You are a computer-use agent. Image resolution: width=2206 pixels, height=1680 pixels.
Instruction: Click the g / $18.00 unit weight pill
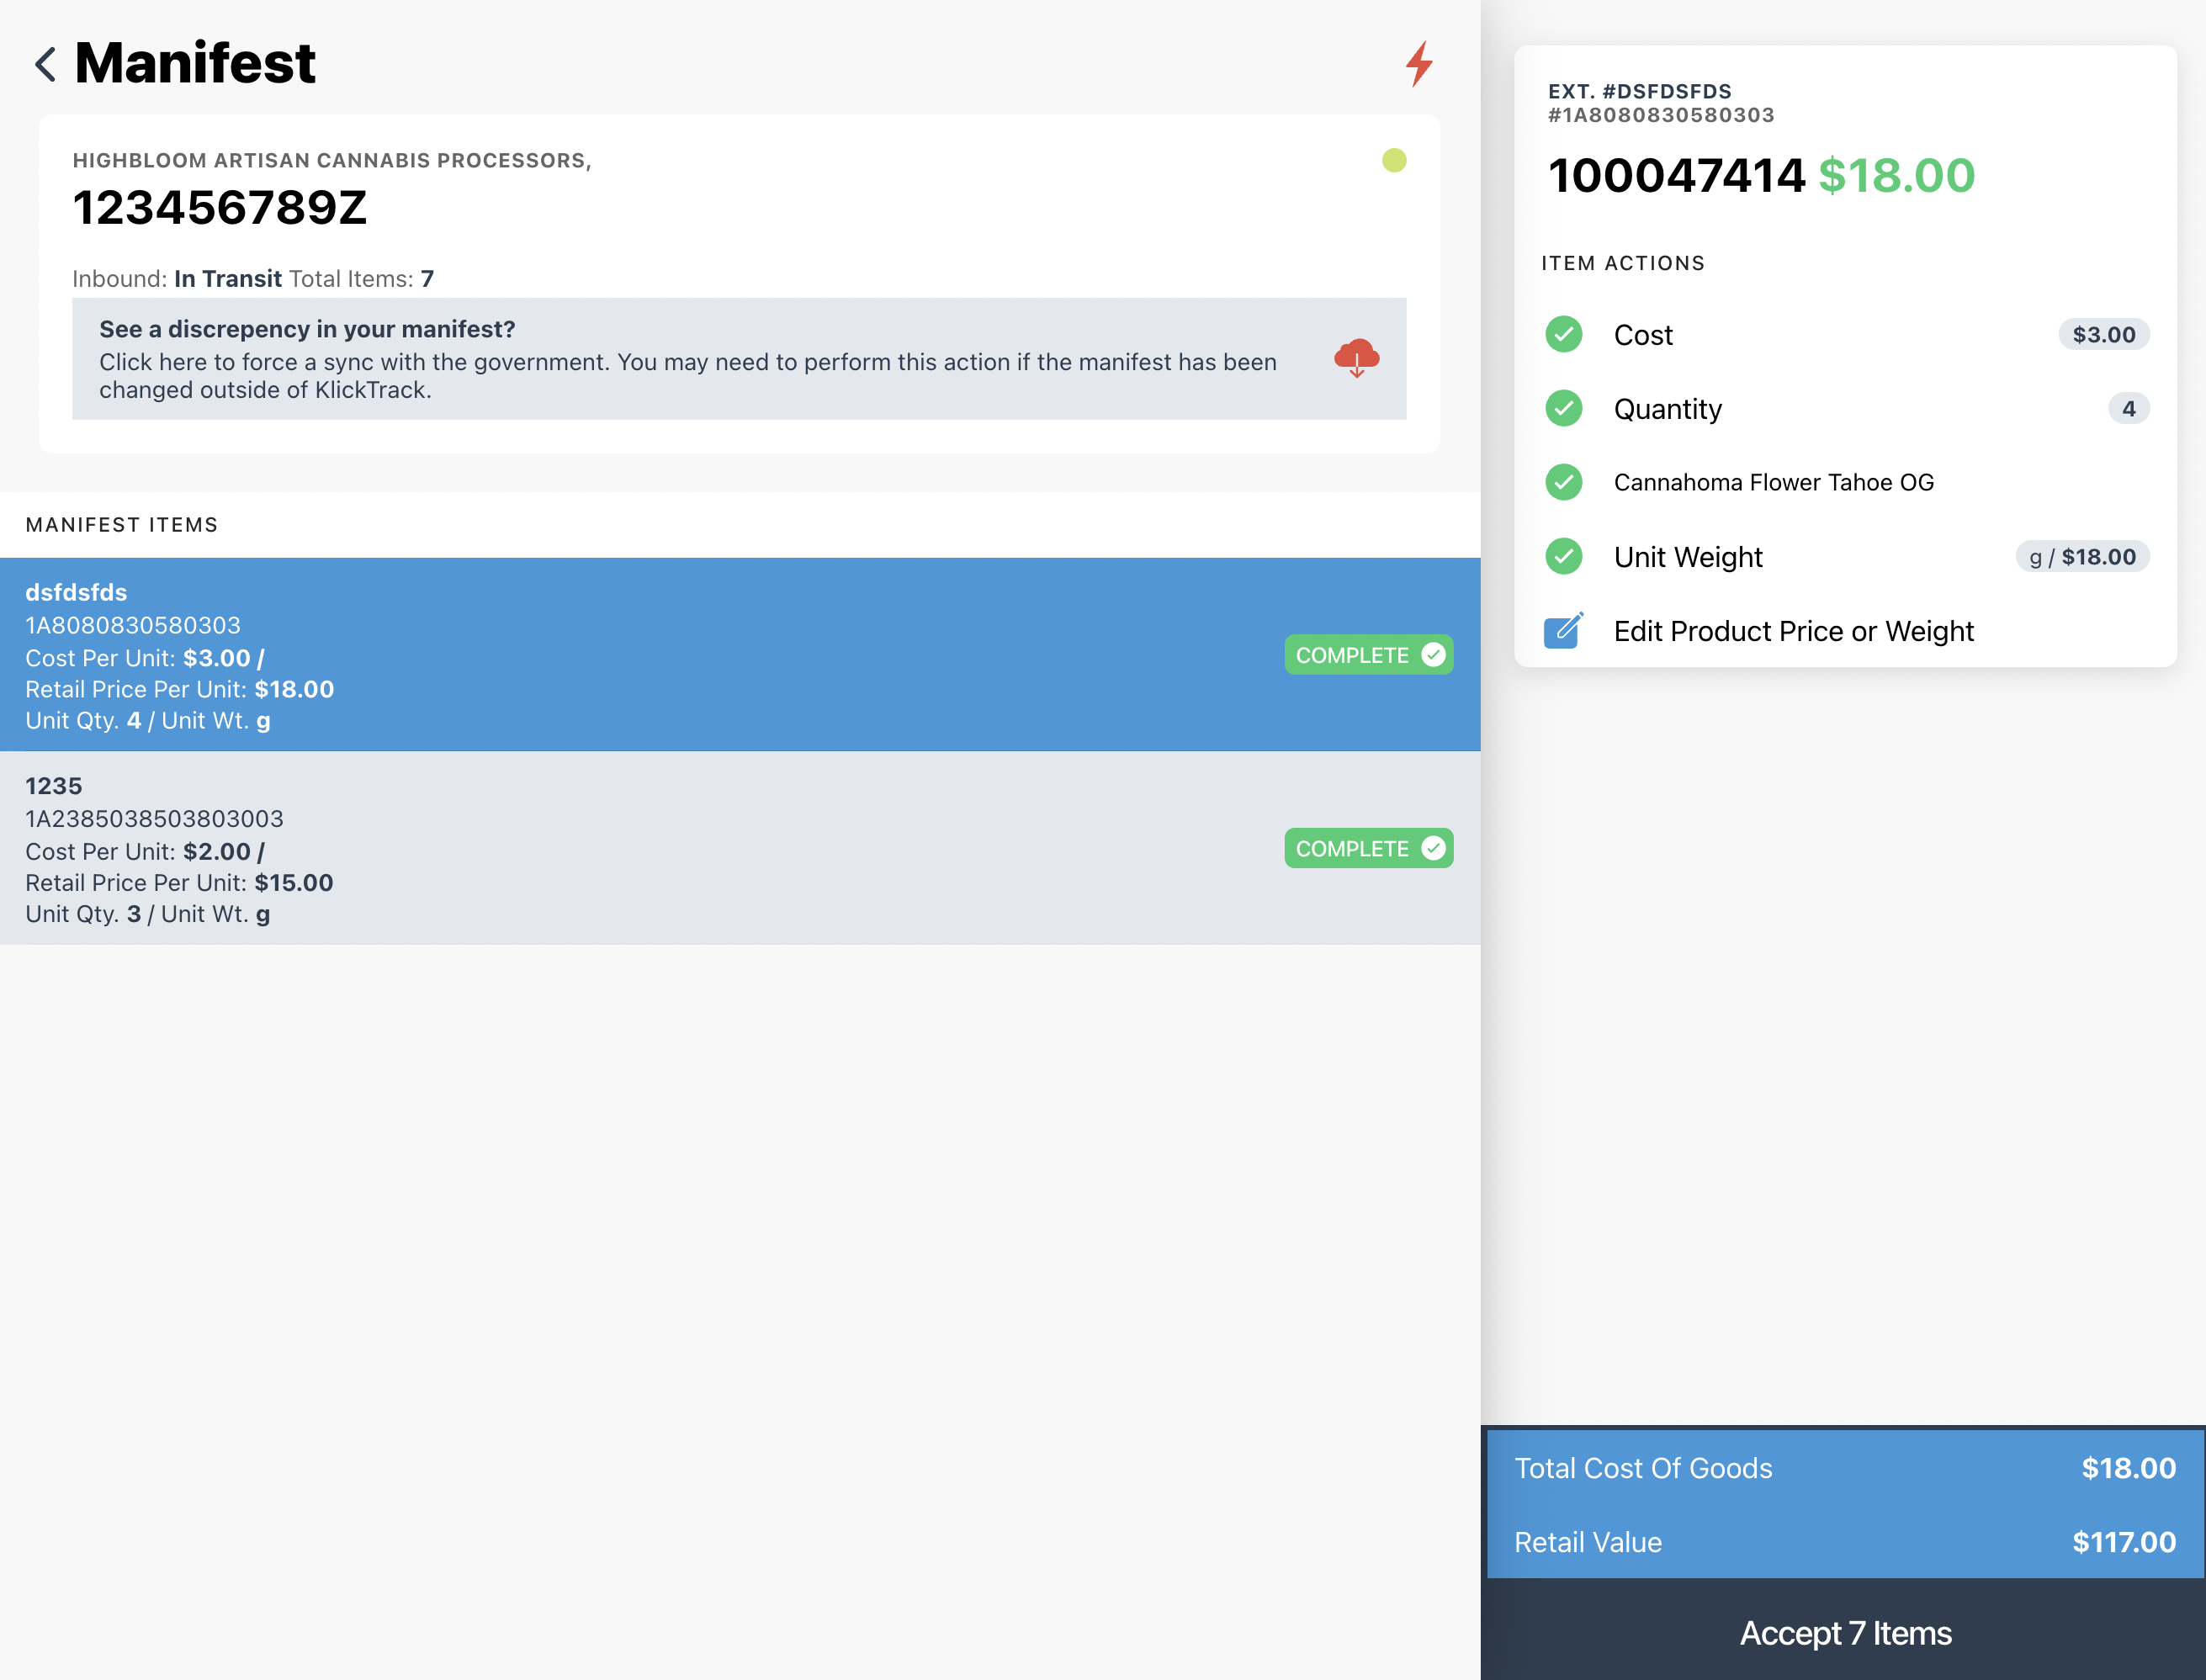[2082, 557]
